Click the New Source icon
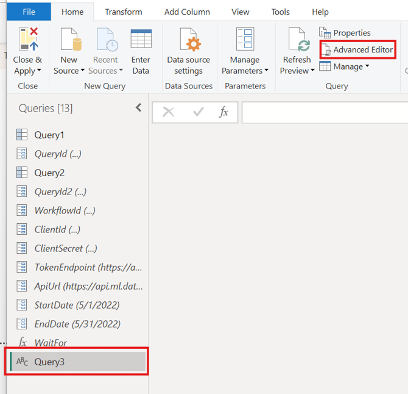Screen dimensions: 408x394 69,39
